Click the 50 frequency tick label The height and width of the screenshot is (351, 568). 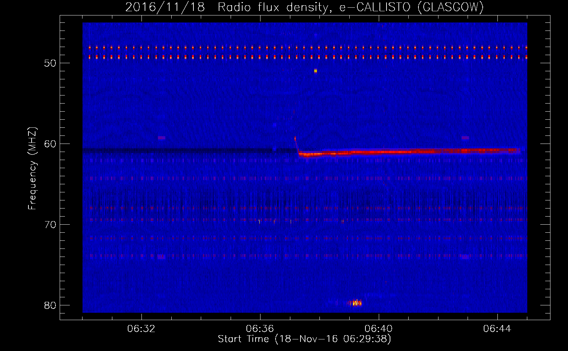click(x=50, y=63)
